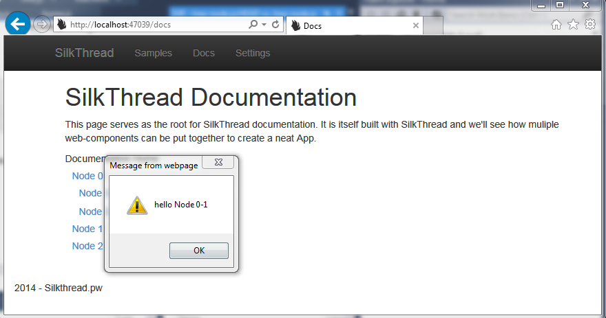Close the Message from webpage dialog
This screenshot has width=606, height=318.
pyautogui.click(x=218, y=163)
